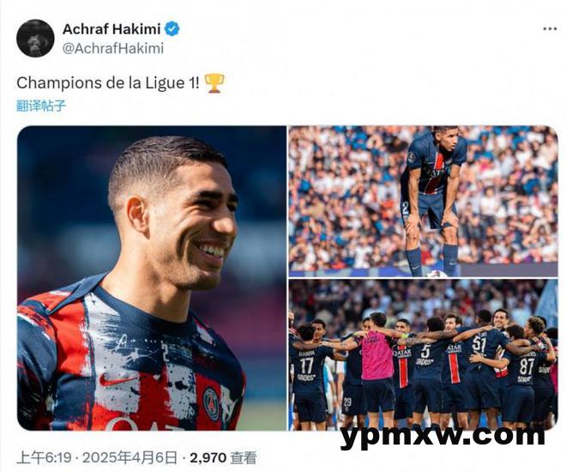This screenshot has height=472, width=566.
Task: Open the @AchrafHakimi handle link
Action: click(113, 48)
